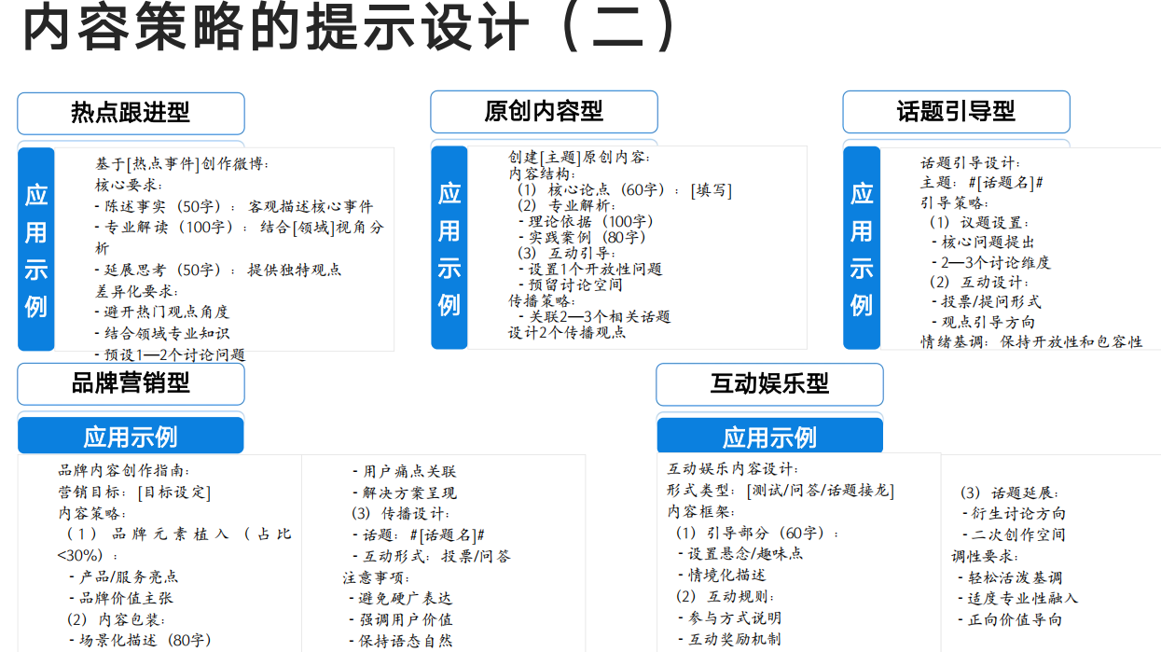This screenshot has height=652, width=1161.
Task: Click the line 互动奖励机制
Action: point(728,640)
